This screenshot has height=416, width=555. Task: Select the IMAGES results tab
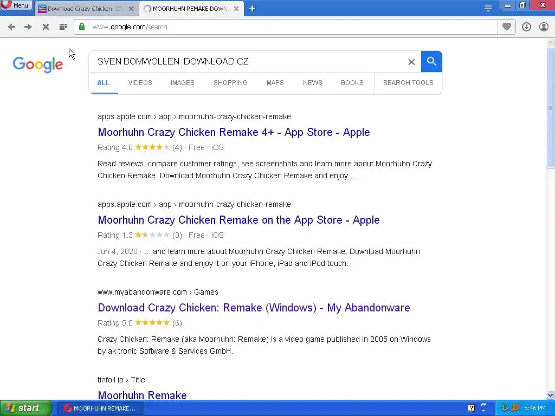coord(183,83)
